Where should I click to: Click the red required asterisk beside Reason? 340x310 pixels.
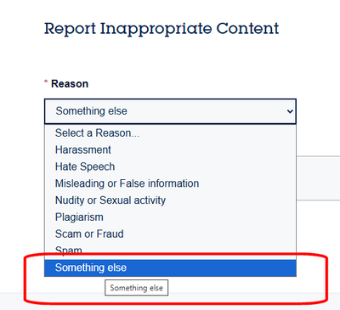pyautogui.click(x=46, y=82)
